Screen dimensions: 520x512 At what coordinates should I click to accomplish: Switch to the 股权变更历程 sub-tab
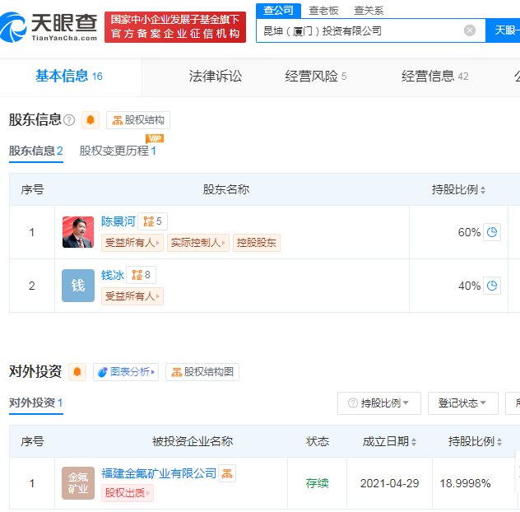coord(118,151)
